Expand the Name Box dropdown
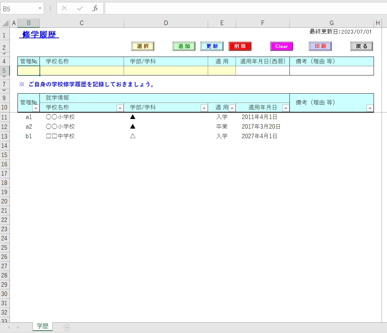The width and height of the screenshot is (387, 333). click(x=40, y=9)
